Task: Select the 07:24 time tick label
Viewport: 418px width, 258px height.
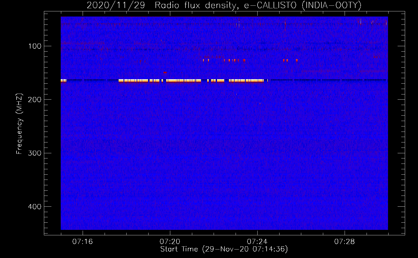Action: [257, 242]
